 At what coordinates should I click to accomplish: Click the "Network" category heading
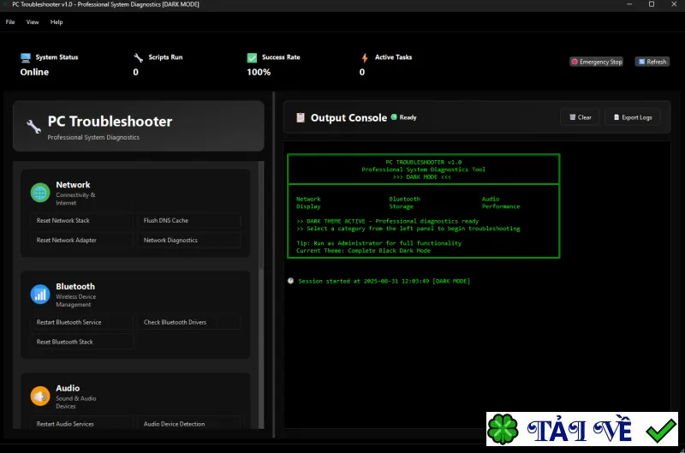(x=73, y=185)
